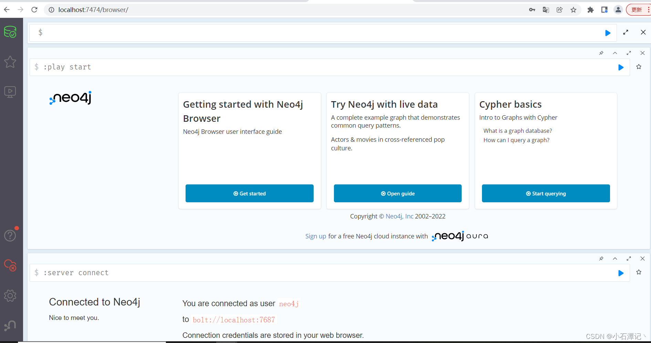This screenshot has width=651, height=343.
Task: Open the Favorites star sidebar panel
Action: pos(10,62)
